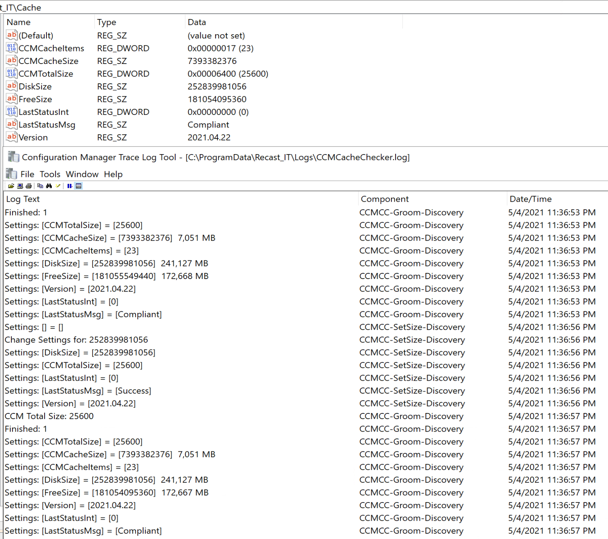Click the Log Text column header
This screenshot has height=539, width=608.
[x=23, y=199]
